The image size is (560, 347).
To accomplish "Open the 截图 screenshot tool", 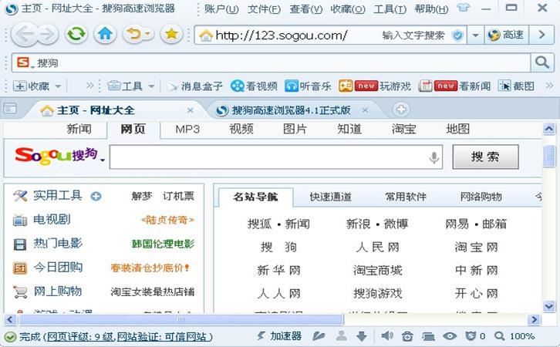I will [x=516, y=86].
